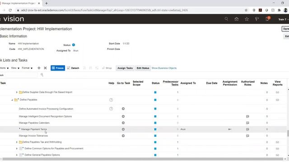Screen dimensions: 289x162
Task: Open the View dropdown menu
Action: (x=15, y=68)
